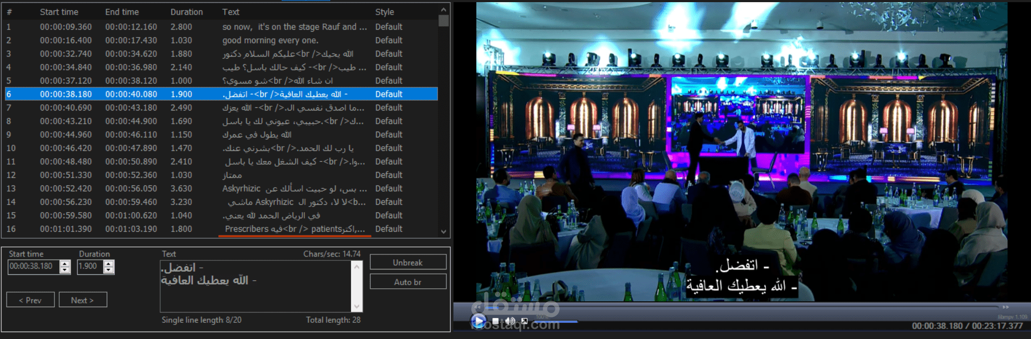The image size is (1031, 339).
Task: Increase Start time spinner up arrow
Action: (x=65, y=264)
